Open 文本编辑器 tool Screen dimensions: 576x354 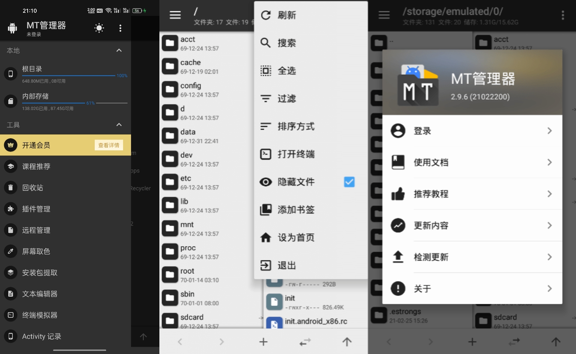coord(65,294)
